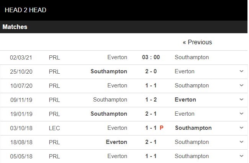Expand the 09/11/19 match details chevron
The width and height of the screenshot is (249, 163).
(241, 100)
